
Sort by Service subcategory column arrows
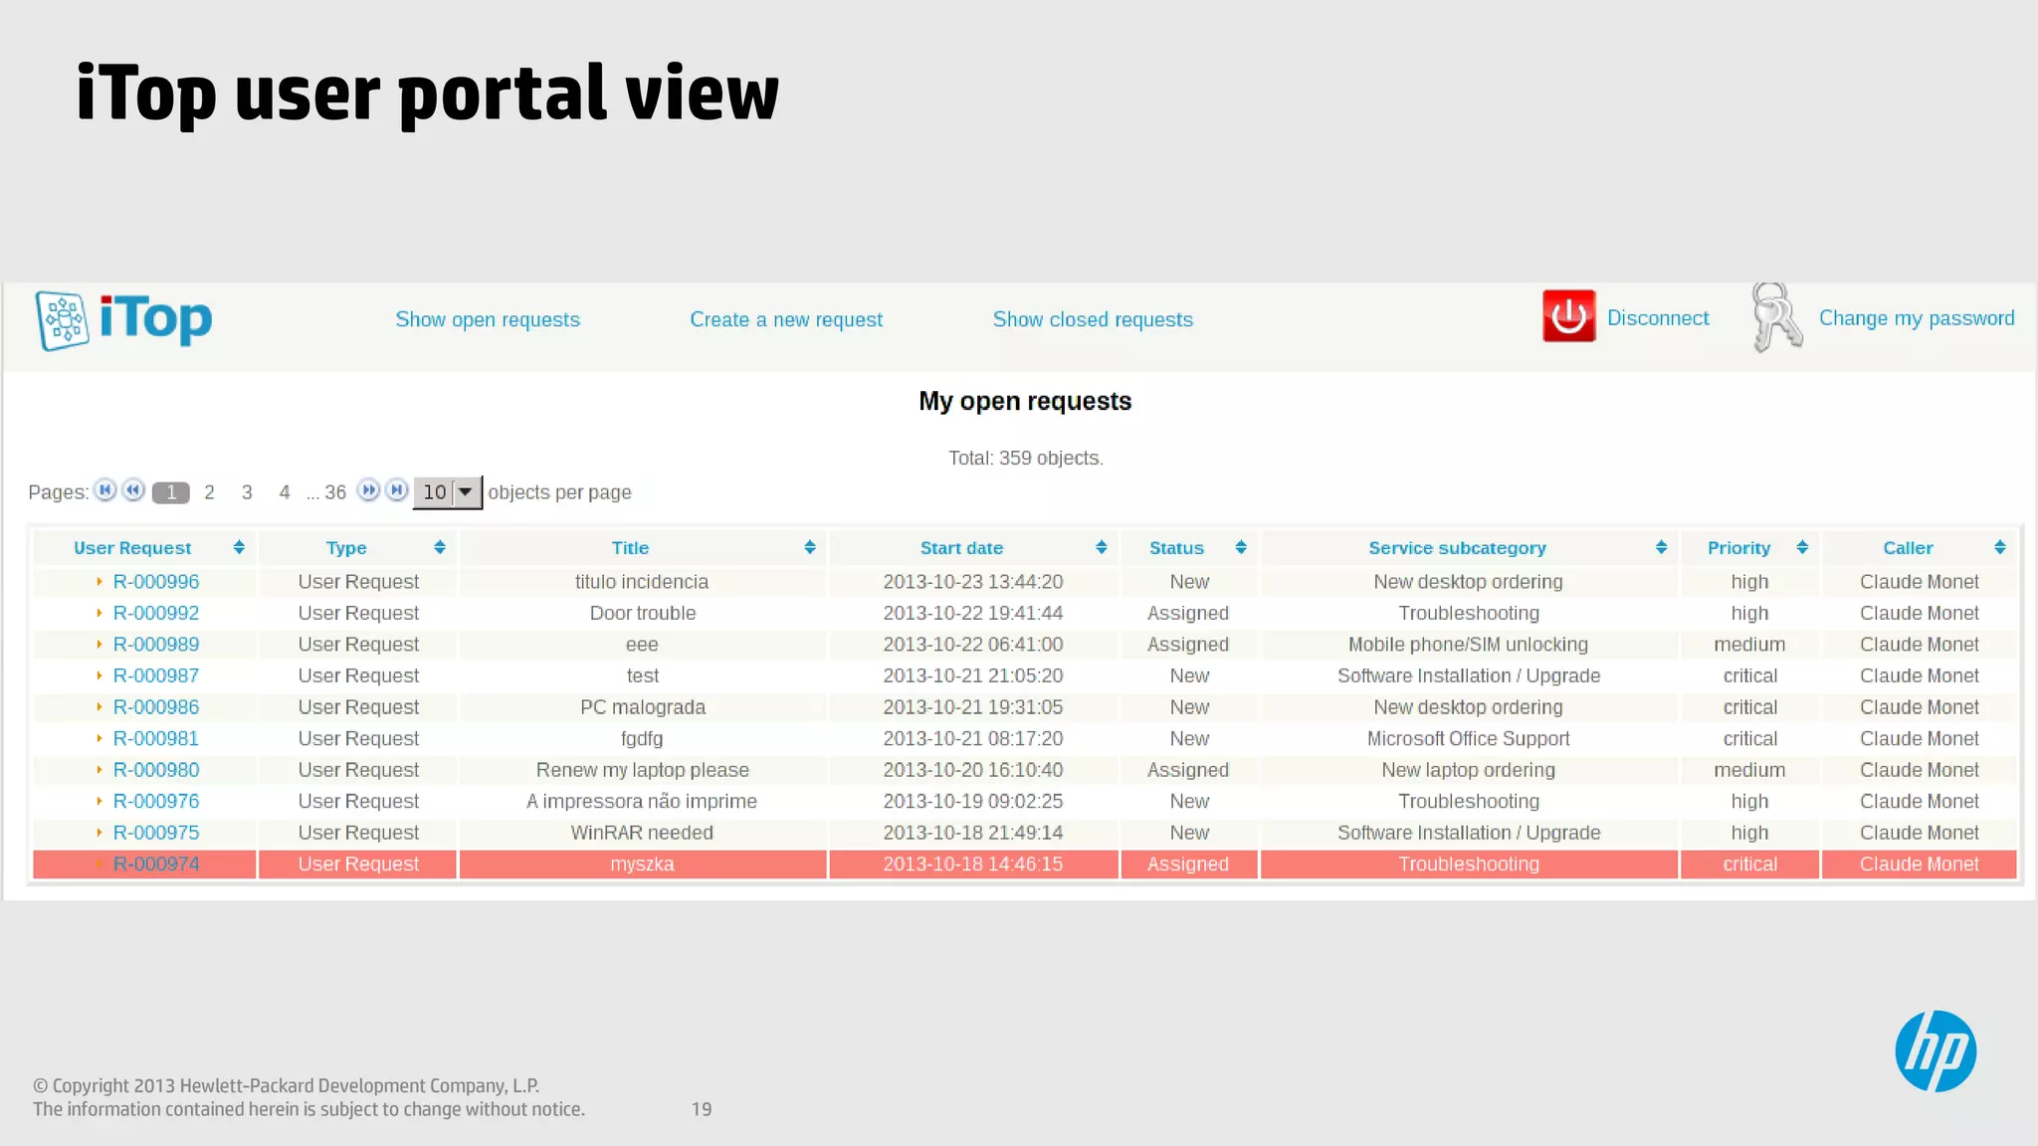click(1662, 548)
